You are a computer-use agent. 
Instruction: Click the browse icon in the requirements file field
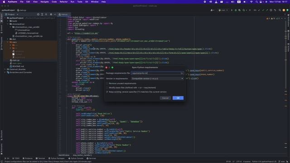pyautogui.click(x=182, y=73)
